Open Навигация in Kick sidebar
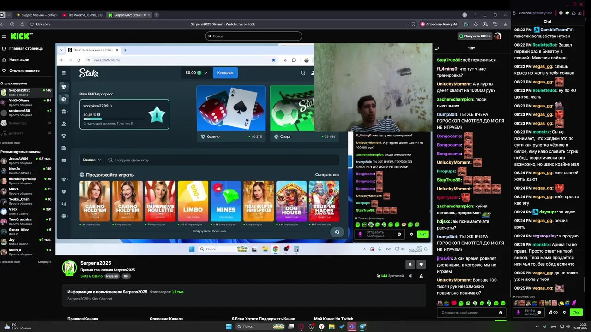591x332 pixels. (16, 59)
